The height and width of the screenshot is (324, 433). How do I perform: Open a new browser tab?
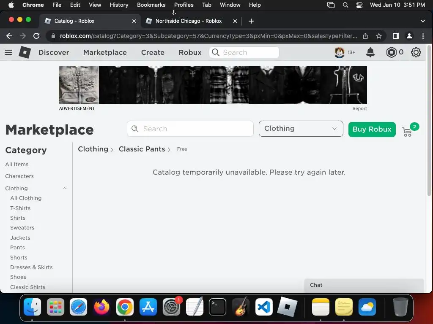tap(251, 21)
